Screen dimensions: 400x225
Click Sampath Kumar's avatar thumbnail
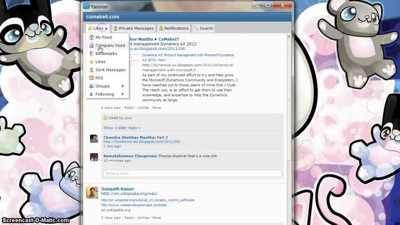click(x=92, y=192)
